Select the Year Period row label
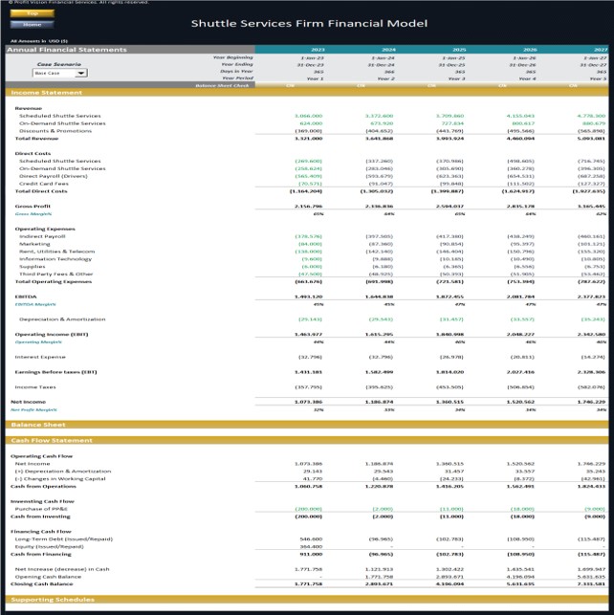Screen dimensions: 614x615 pos(237,78)
